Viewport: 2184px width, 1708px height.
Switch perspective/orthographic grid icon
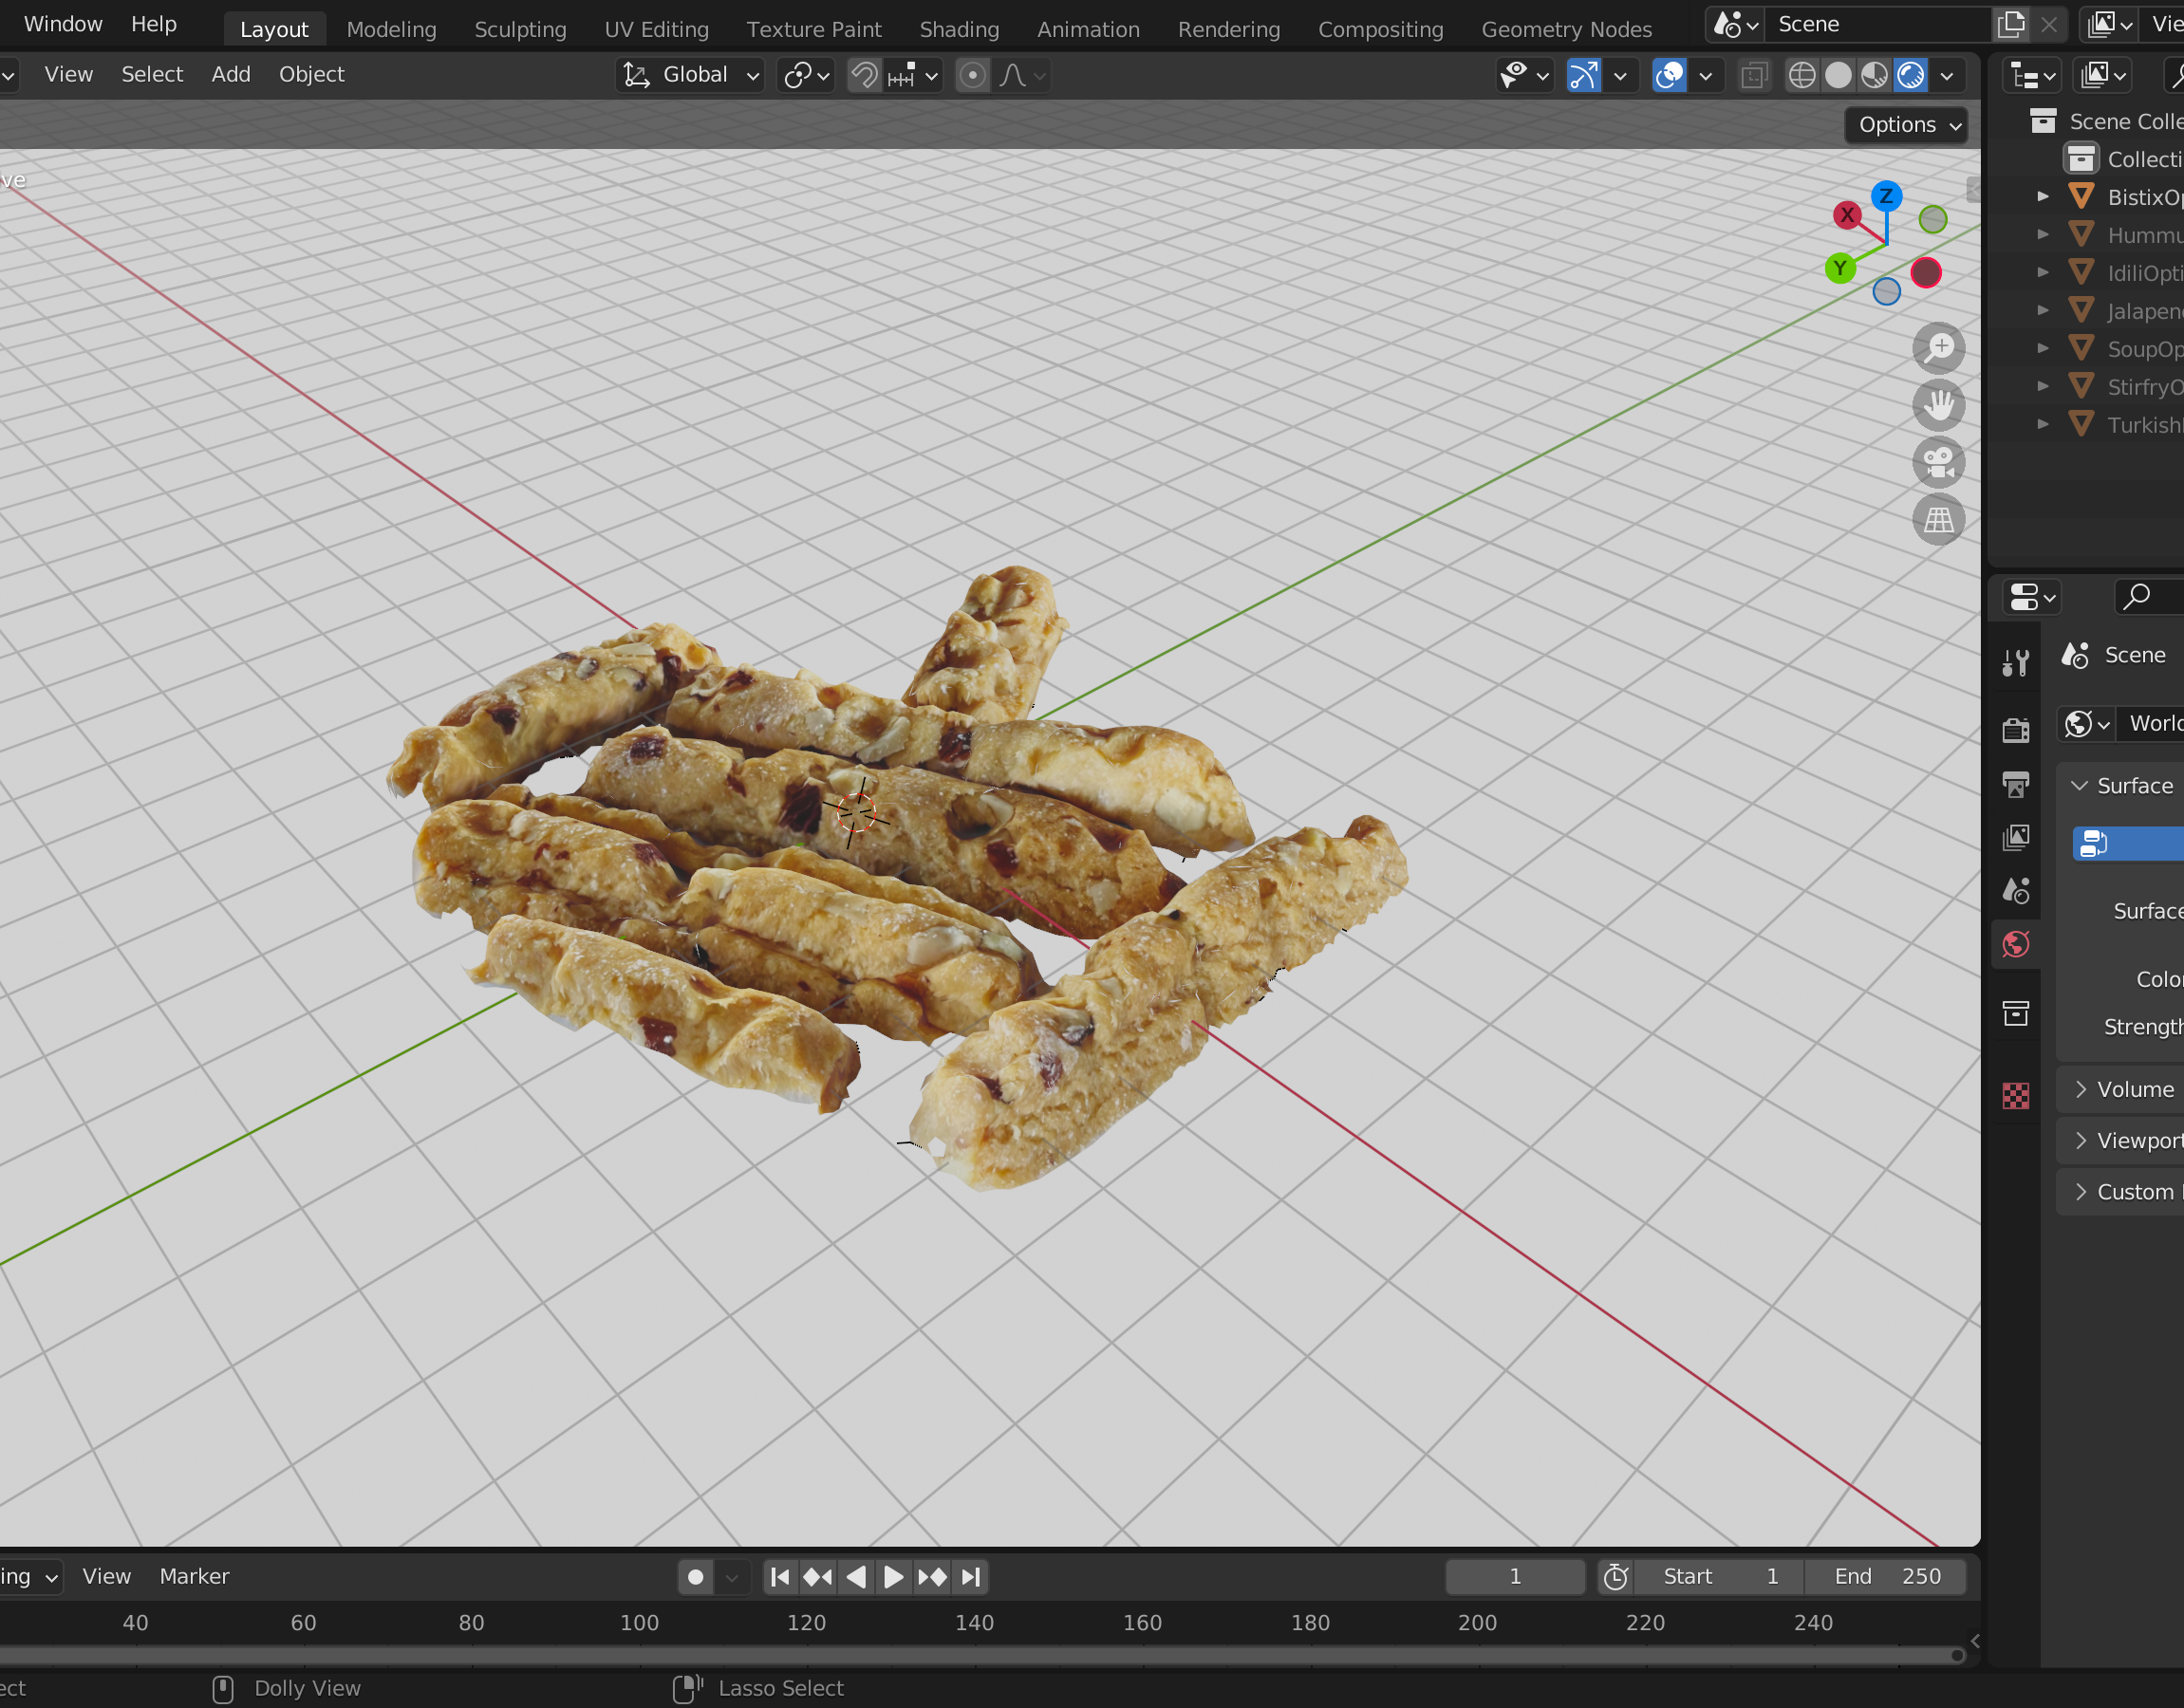1938,520
